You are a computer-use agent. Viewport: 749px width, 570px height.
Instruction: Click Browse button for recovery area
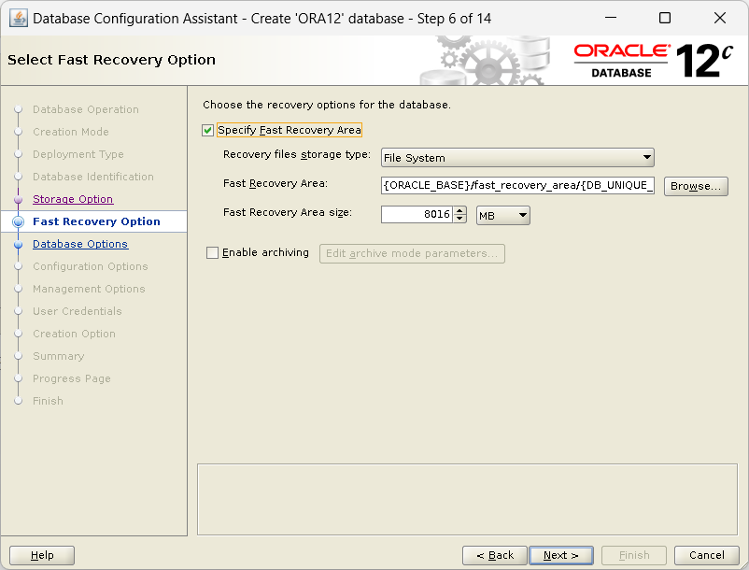pos(696,186)
